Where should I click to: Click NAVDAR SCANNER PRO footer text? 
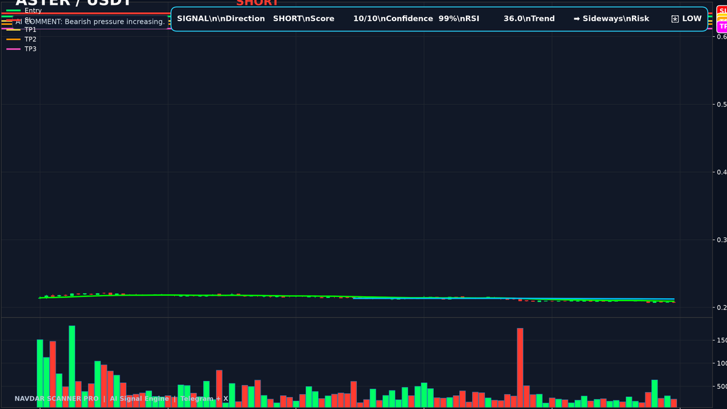pos(56,399)
